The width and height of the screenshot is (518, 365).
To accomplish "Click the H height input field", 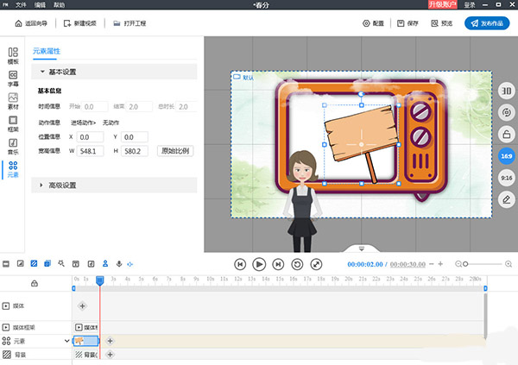I will tap(135, 151).
